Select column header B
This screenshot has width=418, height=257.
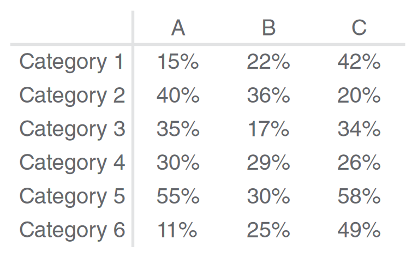tap(268, 28)
